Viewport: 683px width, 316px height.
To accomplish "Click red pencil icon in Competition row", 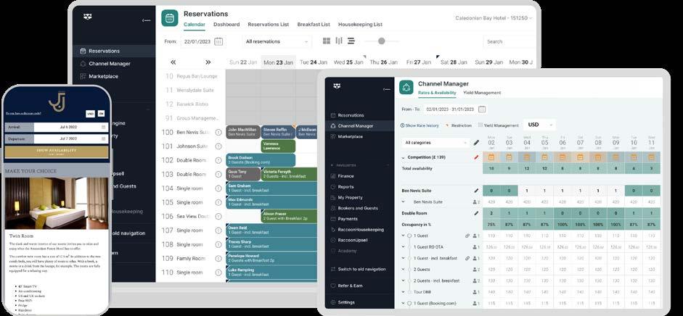I will (x=476, y=157).
